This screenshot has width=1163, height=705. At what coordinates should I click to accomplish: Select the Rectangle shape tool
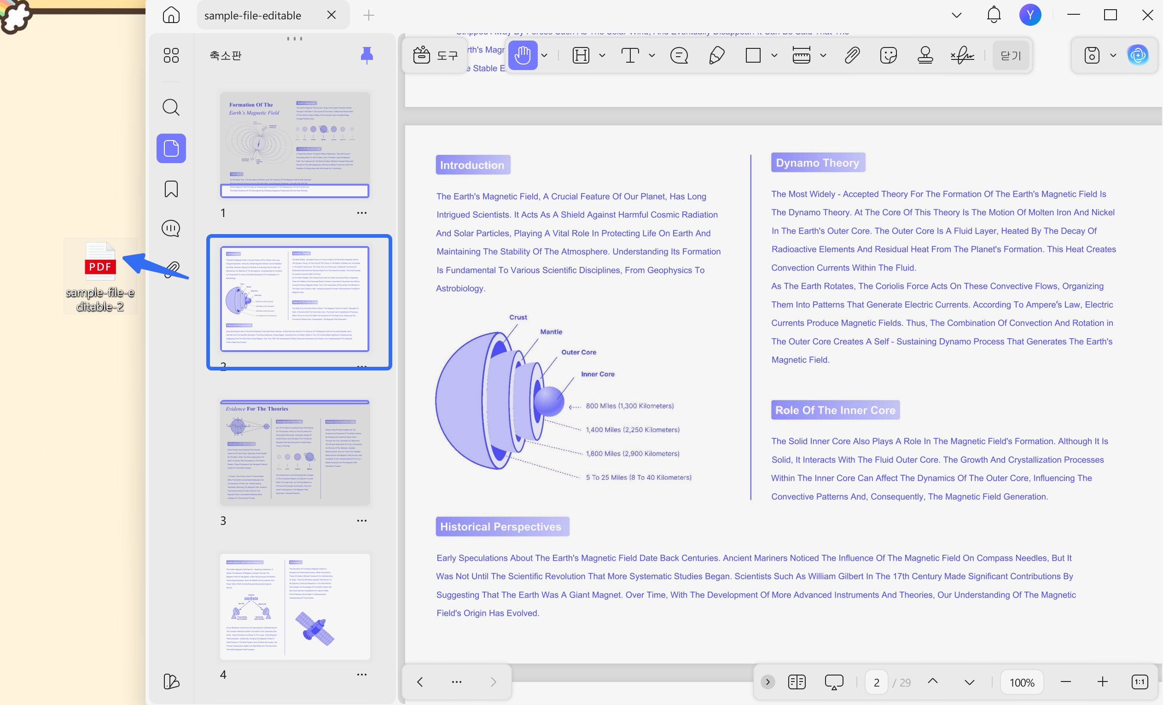753,55
